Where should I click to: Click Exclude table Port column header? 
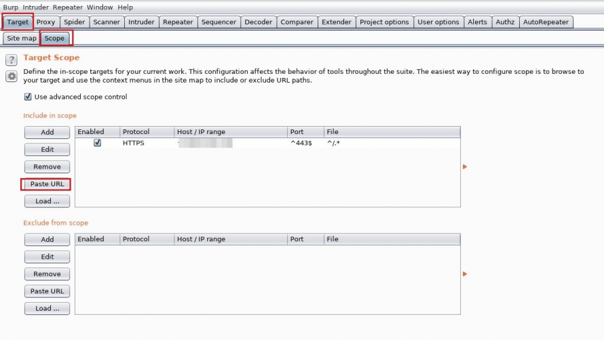point(305,239)
